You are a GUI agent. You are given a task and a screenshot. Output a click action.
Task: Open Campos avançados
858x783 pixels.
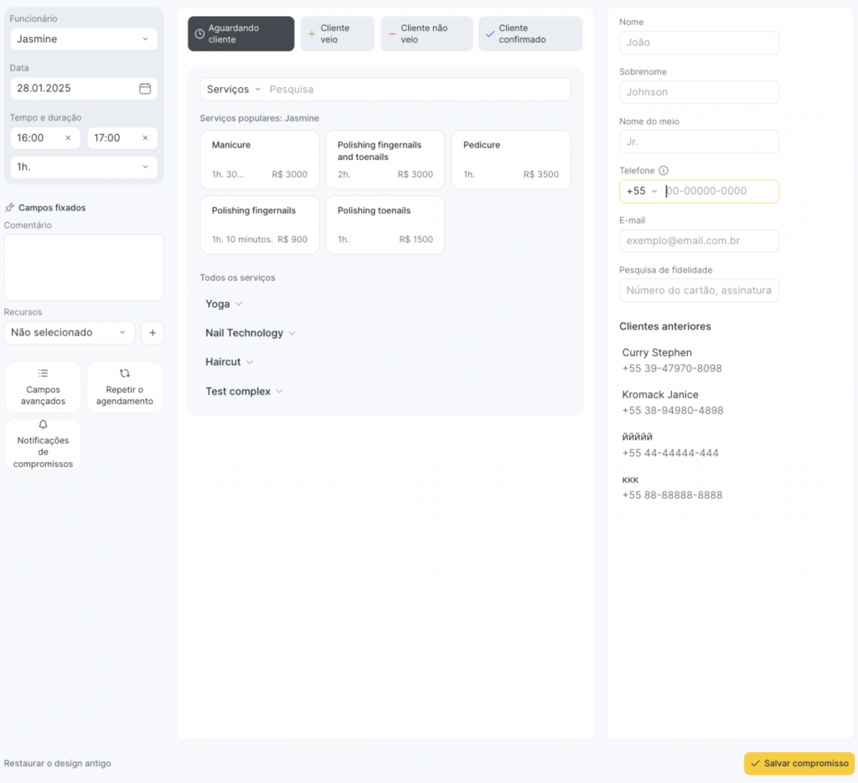click(x=44, y=387)
